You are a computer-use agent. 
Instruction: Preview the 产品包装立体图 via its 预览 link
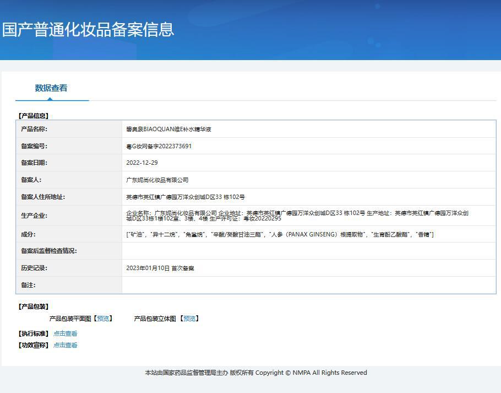[x=189, y=318]
